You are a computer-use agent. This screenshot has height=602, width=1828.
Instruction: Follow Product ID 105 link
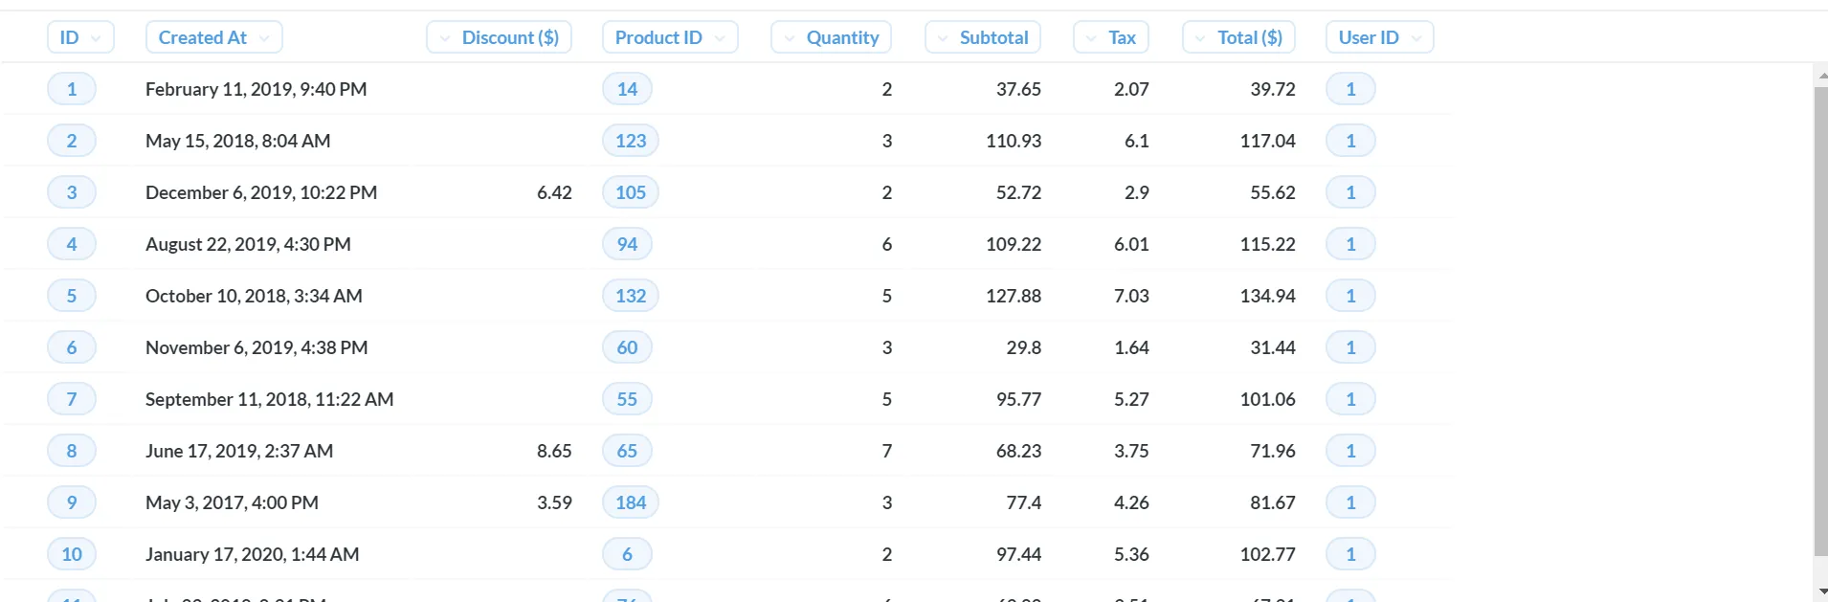631,192
